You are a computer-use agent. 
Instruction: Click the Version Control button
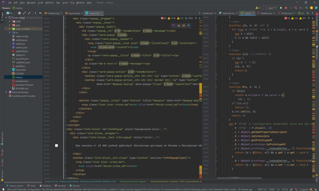(14, 186)
